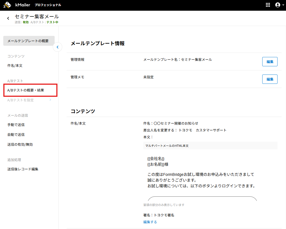Screen dimensions: 286x229
Task: Open the apps grid menu
Action: click(268, 5)
